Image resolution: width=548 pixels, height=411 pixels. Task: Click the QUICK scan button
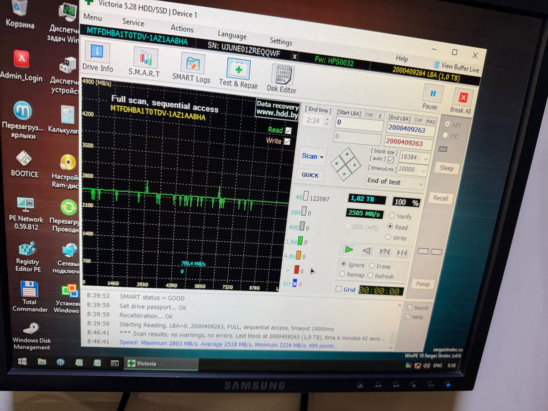(310, 175)
